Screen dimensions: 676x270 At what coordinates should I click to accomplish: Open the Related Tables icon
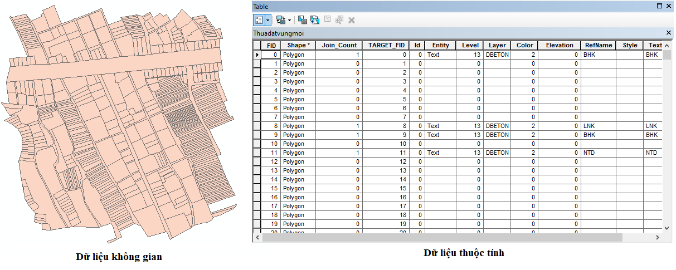point(281,19)
